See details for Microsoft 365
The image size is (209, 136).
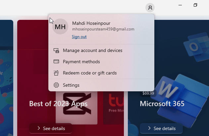coord(161,128)
